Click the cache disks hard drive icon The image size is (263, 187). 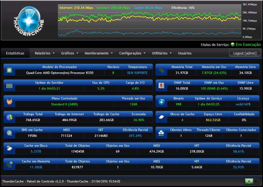coord(161,117)
